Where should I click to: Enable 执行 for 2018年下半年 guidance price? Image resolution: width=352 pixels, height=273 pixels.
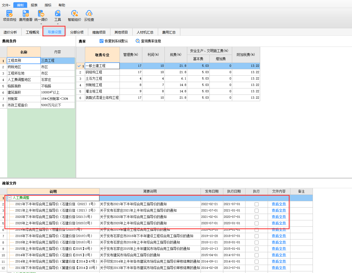coord(257,236)
